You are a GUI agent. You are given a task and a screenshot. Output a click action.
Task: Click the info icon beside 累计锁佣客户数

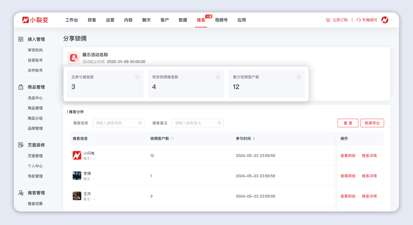click(299, 77)
